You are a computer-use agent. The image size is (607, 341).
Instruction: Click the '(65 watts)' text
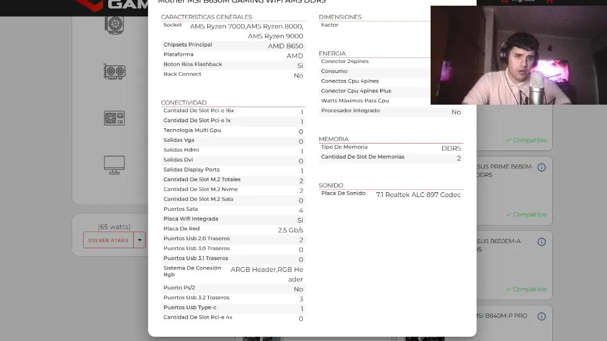(114, 227)
